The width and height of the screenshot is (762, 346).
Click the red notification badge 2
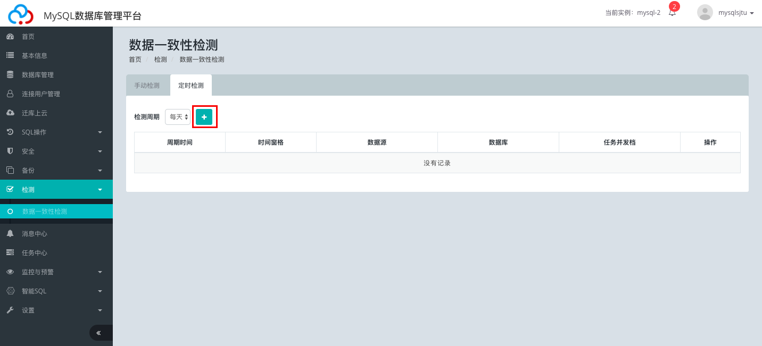(674, 6)
